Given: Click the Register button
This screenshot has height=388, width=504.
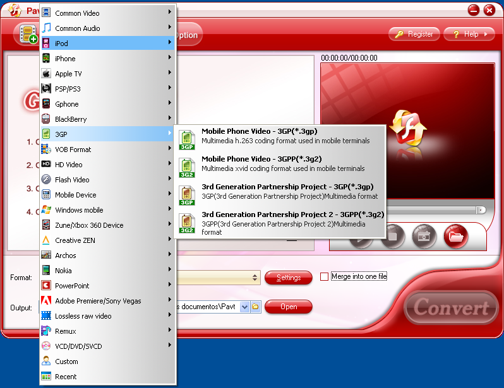Looking at the screenshot, I should coord(414,34).
